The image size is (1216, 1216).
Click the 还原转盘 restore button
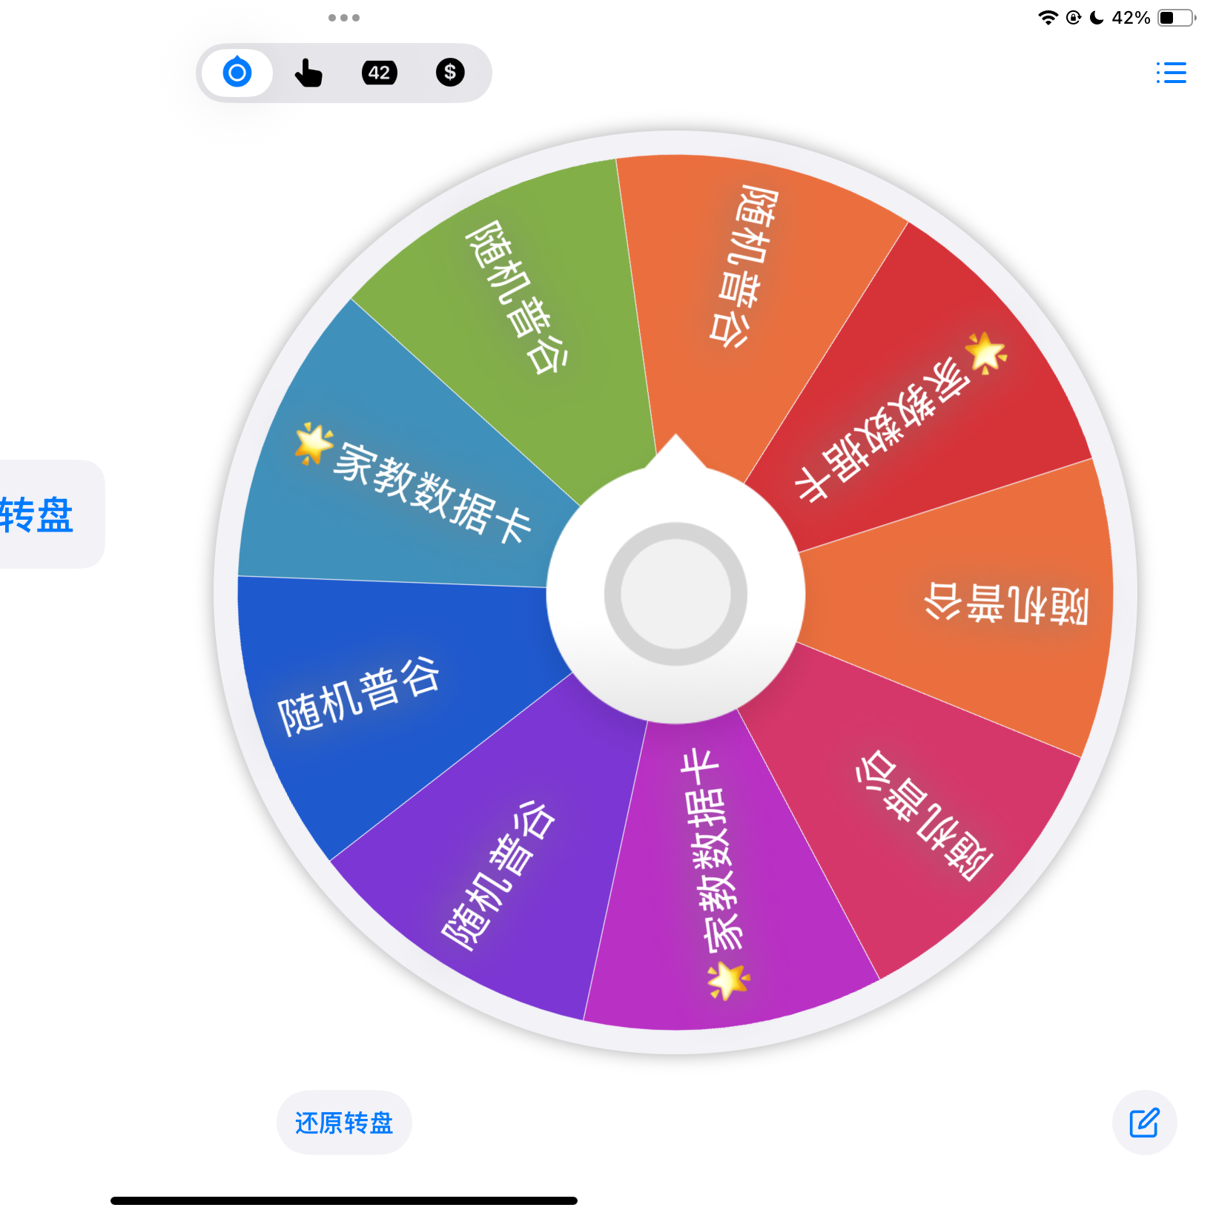(x=344, y=1123)
